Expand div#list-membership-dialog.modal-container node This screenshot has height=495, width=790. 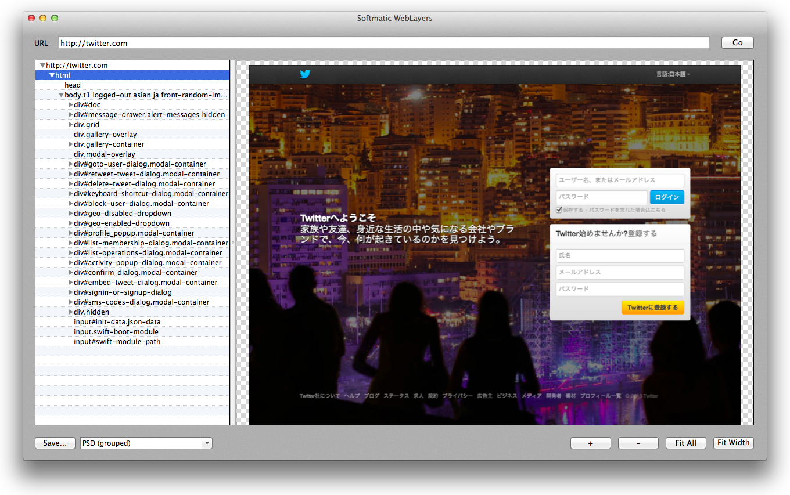(x=70, y=243)
